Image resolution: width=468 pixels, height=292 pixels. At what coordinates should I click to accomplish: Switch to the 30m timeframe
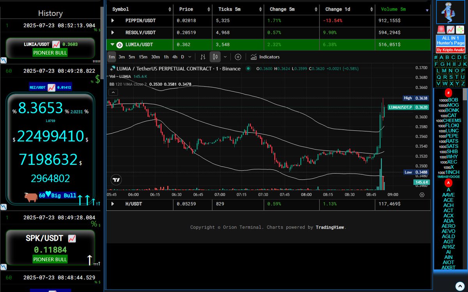point(156,57)
